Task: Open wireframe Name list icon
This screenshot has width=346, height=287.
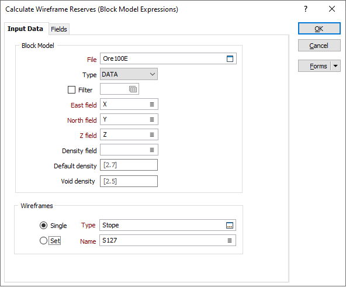Action: pos(230,240)
